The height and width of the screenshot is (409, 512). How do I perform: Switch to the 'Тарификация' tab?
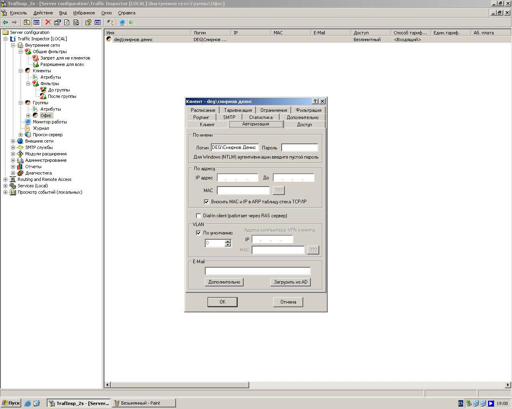point(238,110)
